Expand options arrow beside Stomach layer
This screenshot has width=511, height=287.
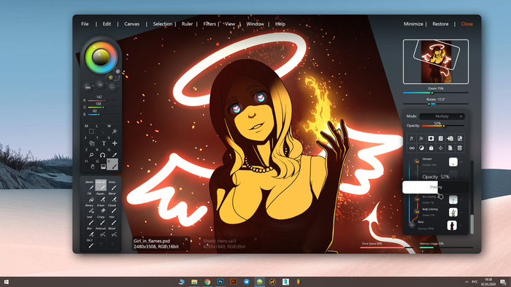pyautogui.click(x=461, y=162)
